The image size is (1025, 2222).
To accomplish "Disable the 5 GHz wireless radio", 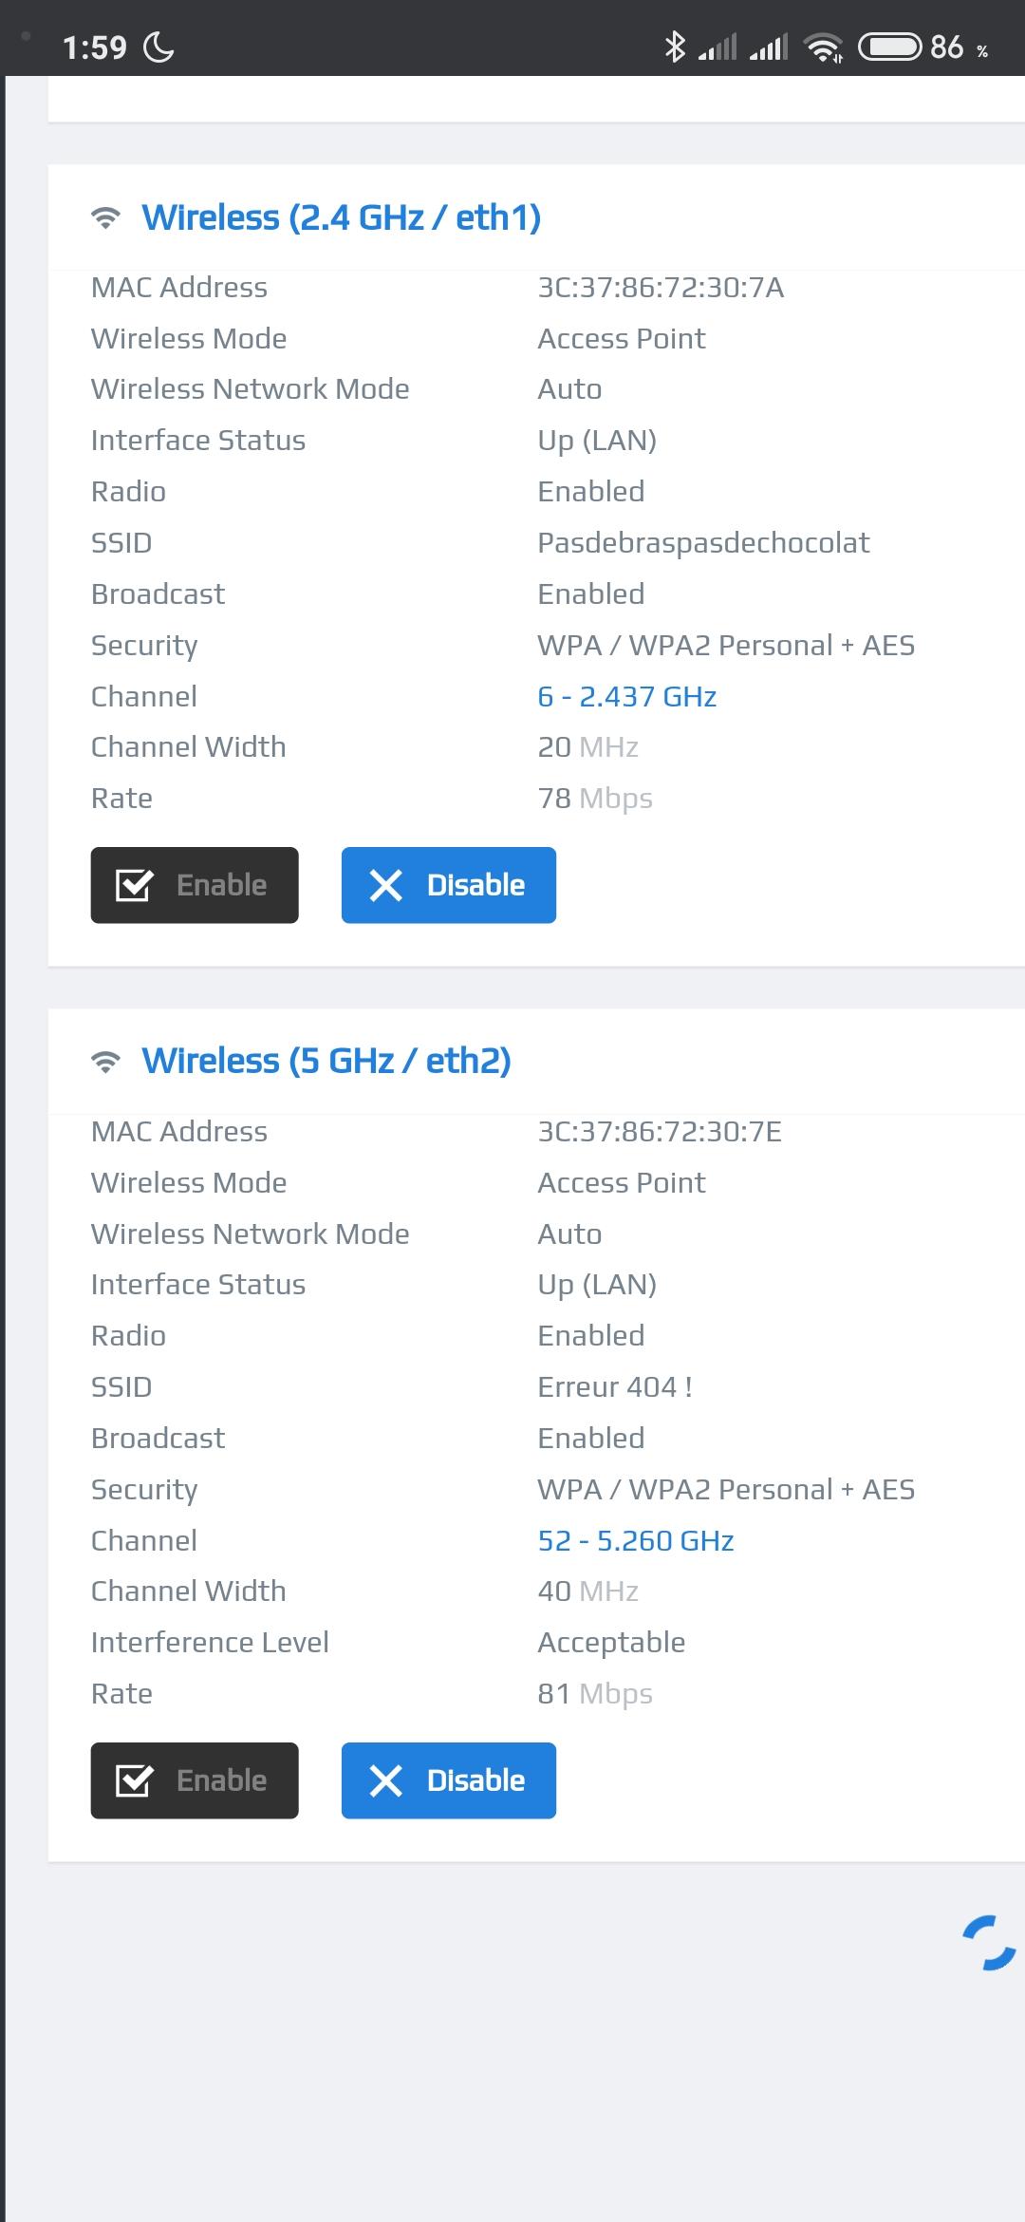I will pos(448,1780).
